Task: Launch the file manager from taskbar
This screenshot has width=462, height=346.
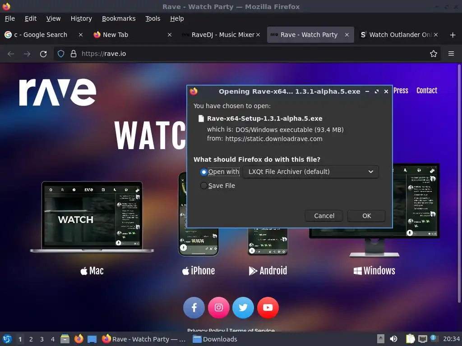Action: [65, 339]
